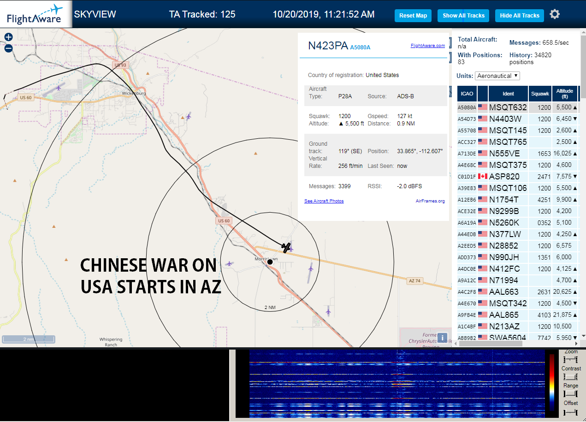Click the FlightAware logo

[36, 14]
